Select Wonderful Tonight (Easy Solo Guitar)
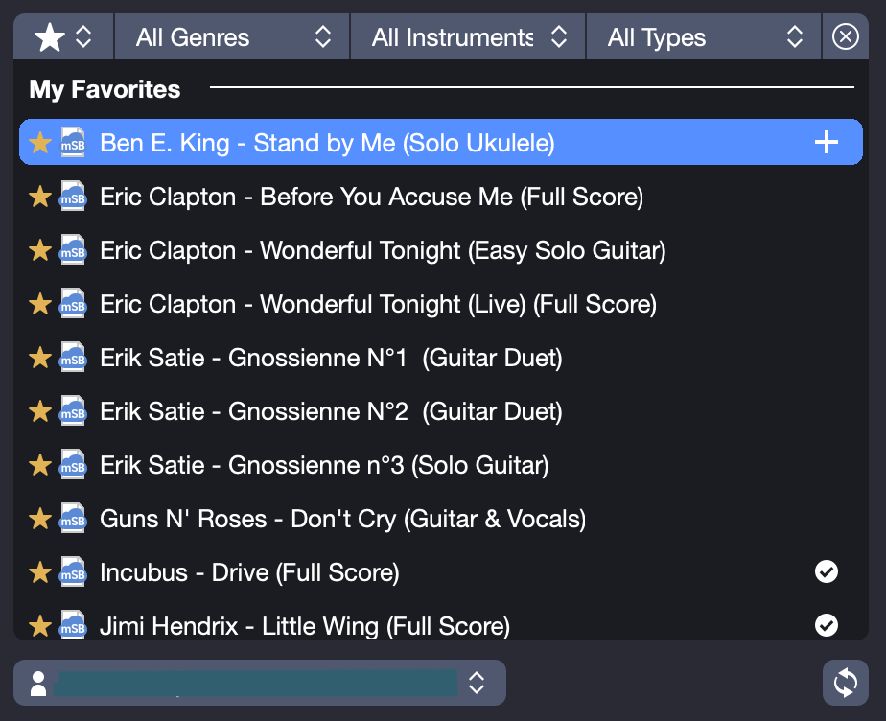The image size is (886, 721). (x=441, y=250)
